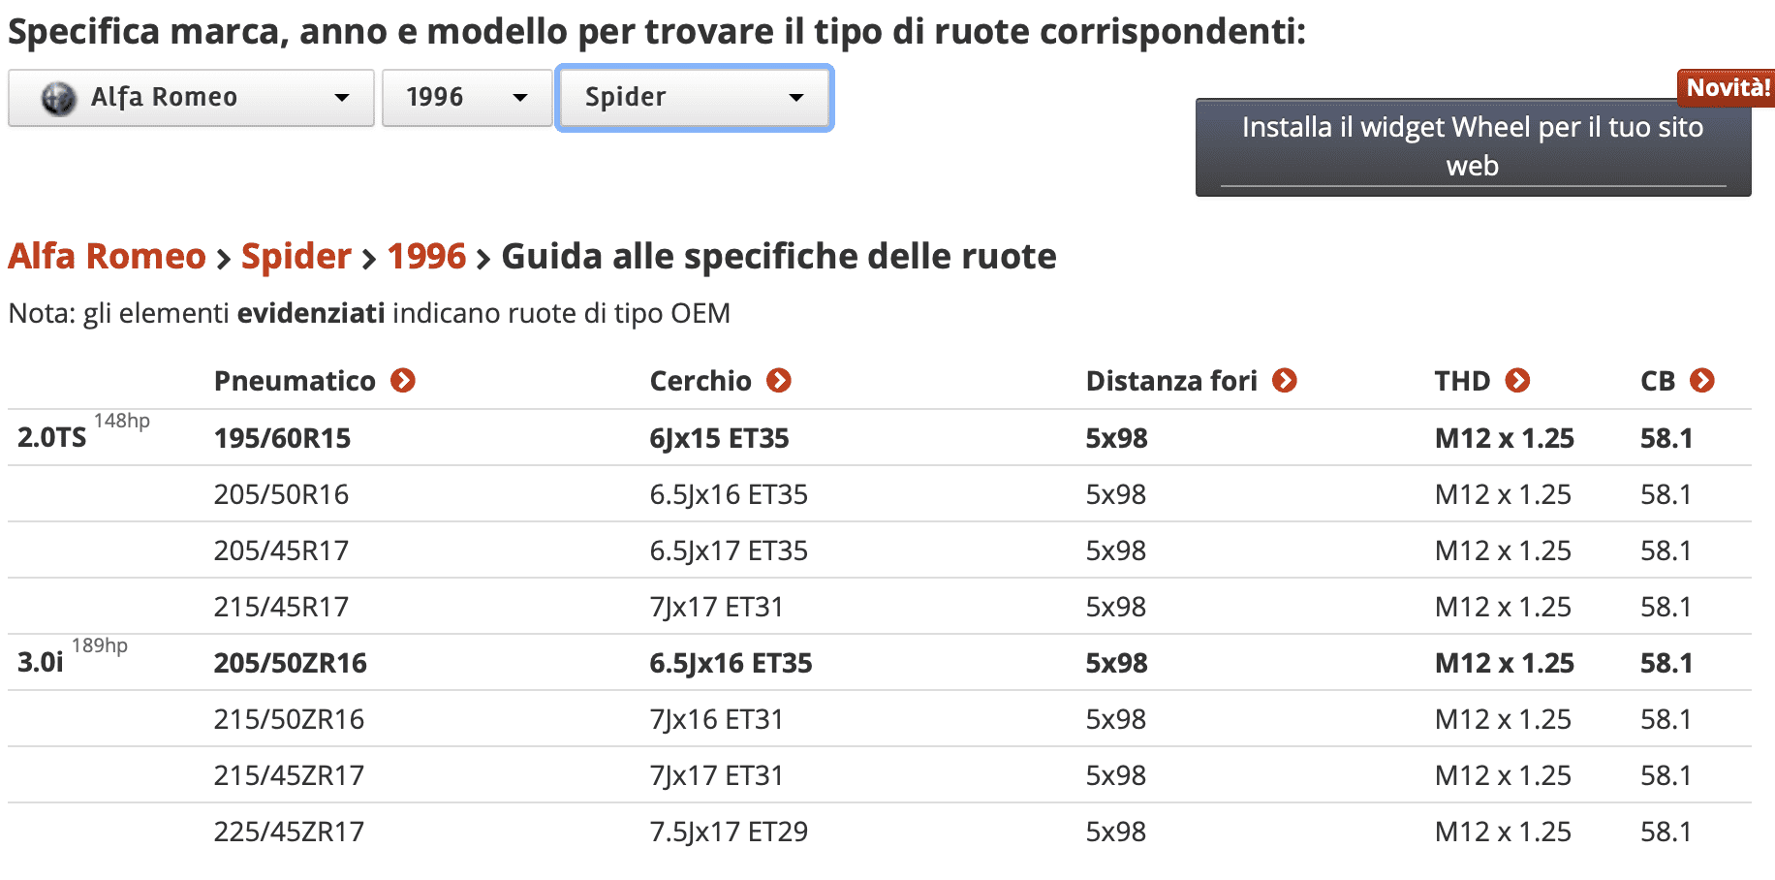Click the arrow icon next to THD

tap(1518, 381)
